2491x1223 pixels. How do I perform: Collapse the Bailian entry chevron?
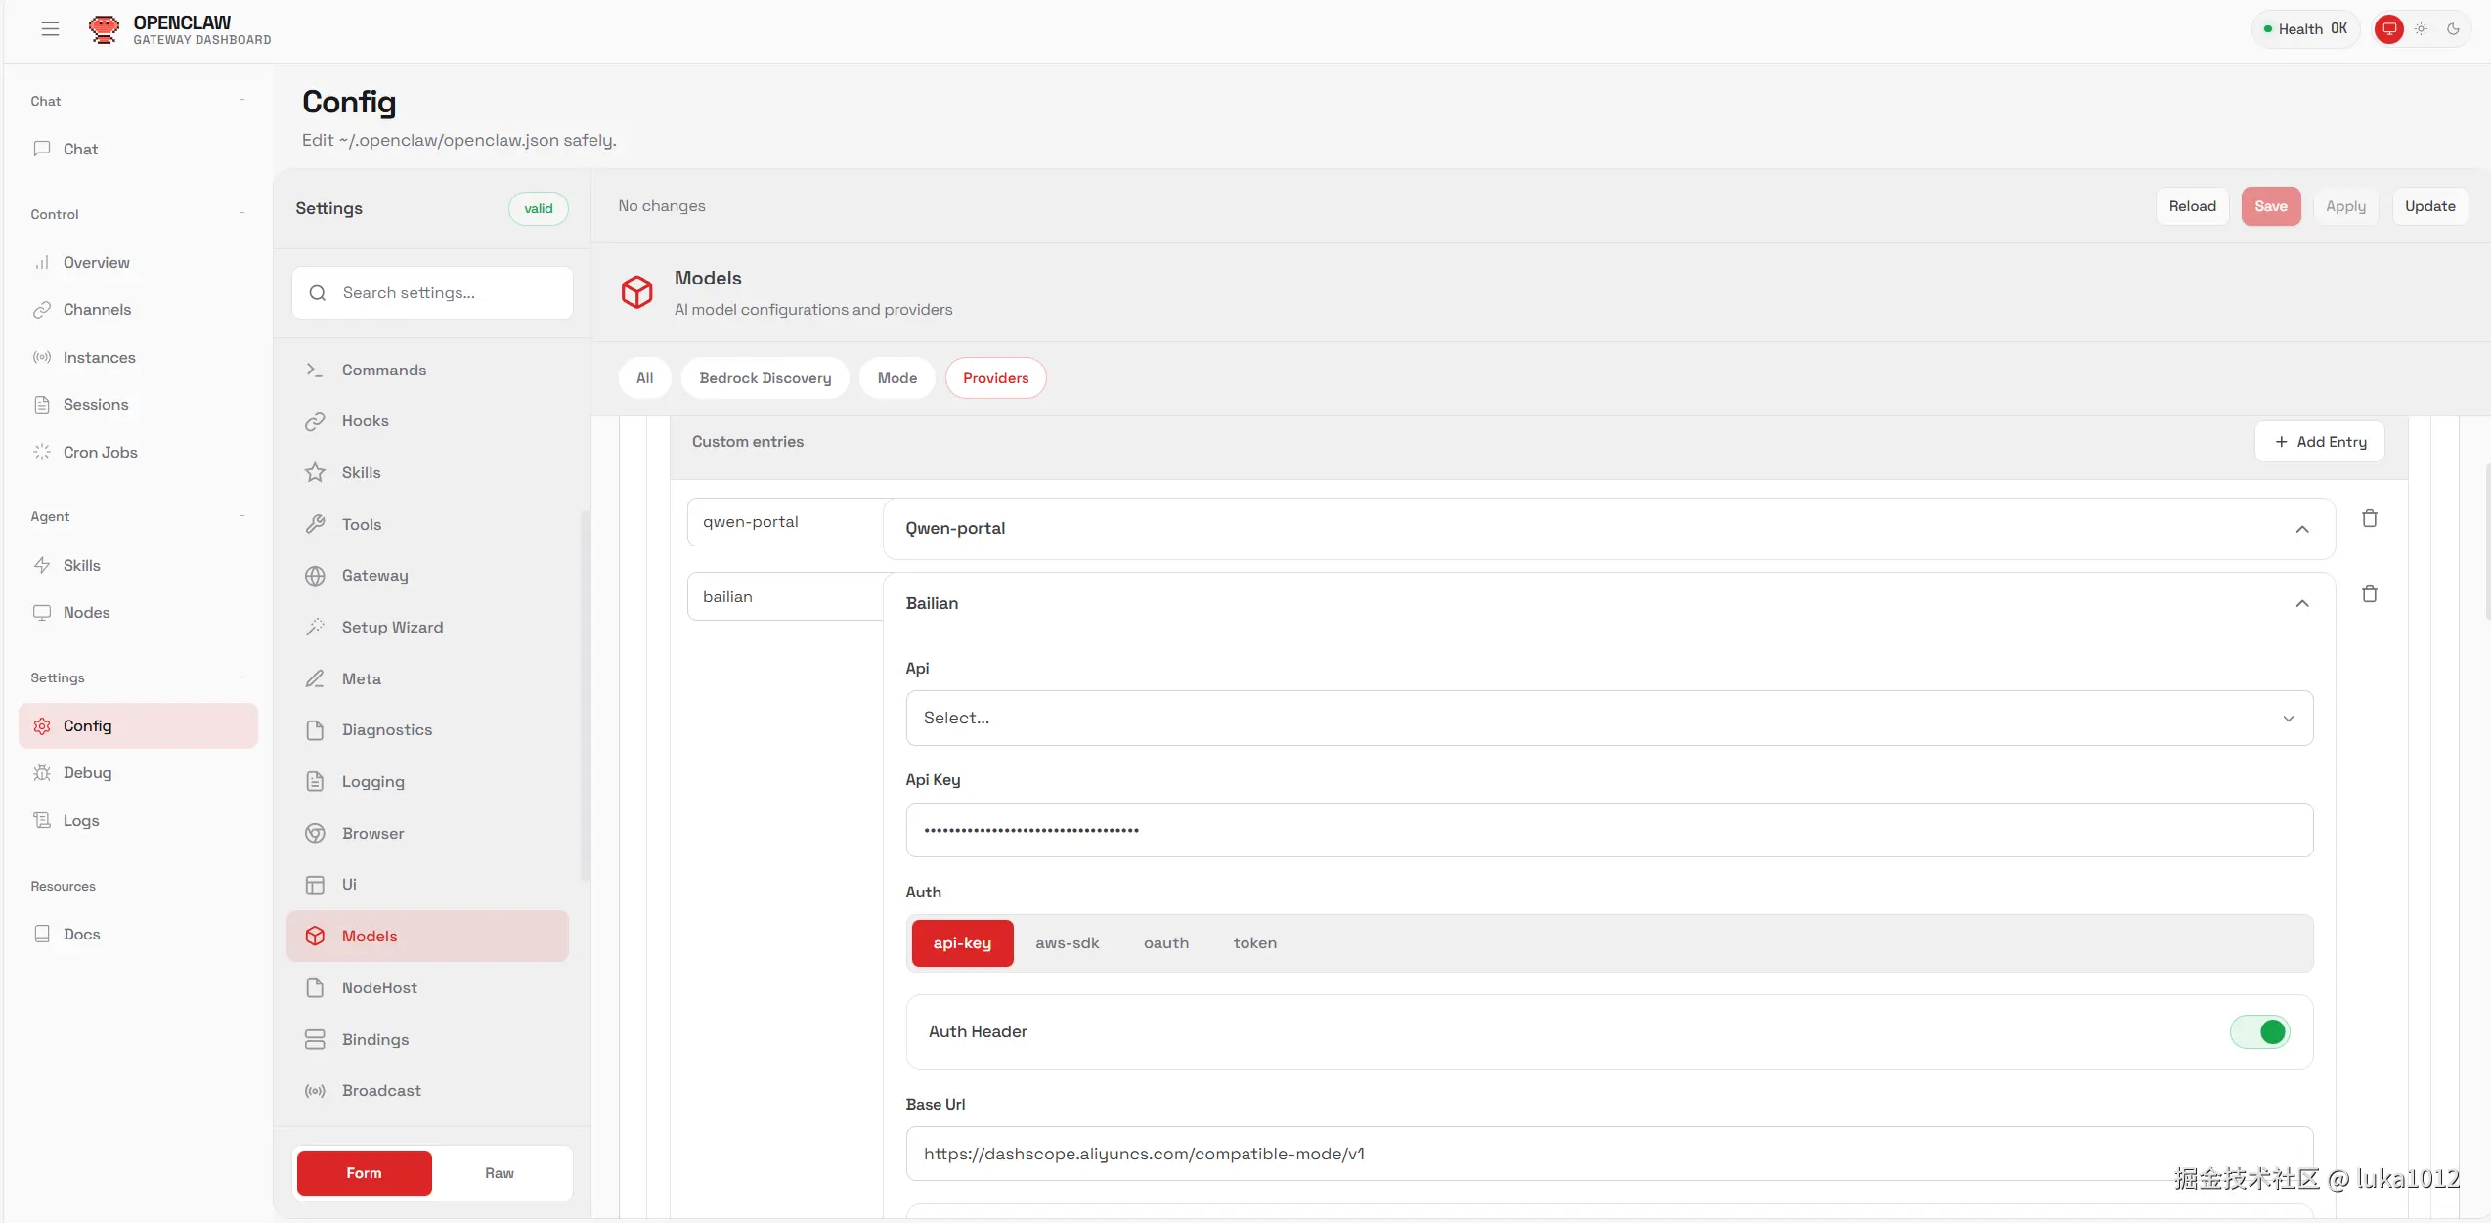(x=2301, y=604)
